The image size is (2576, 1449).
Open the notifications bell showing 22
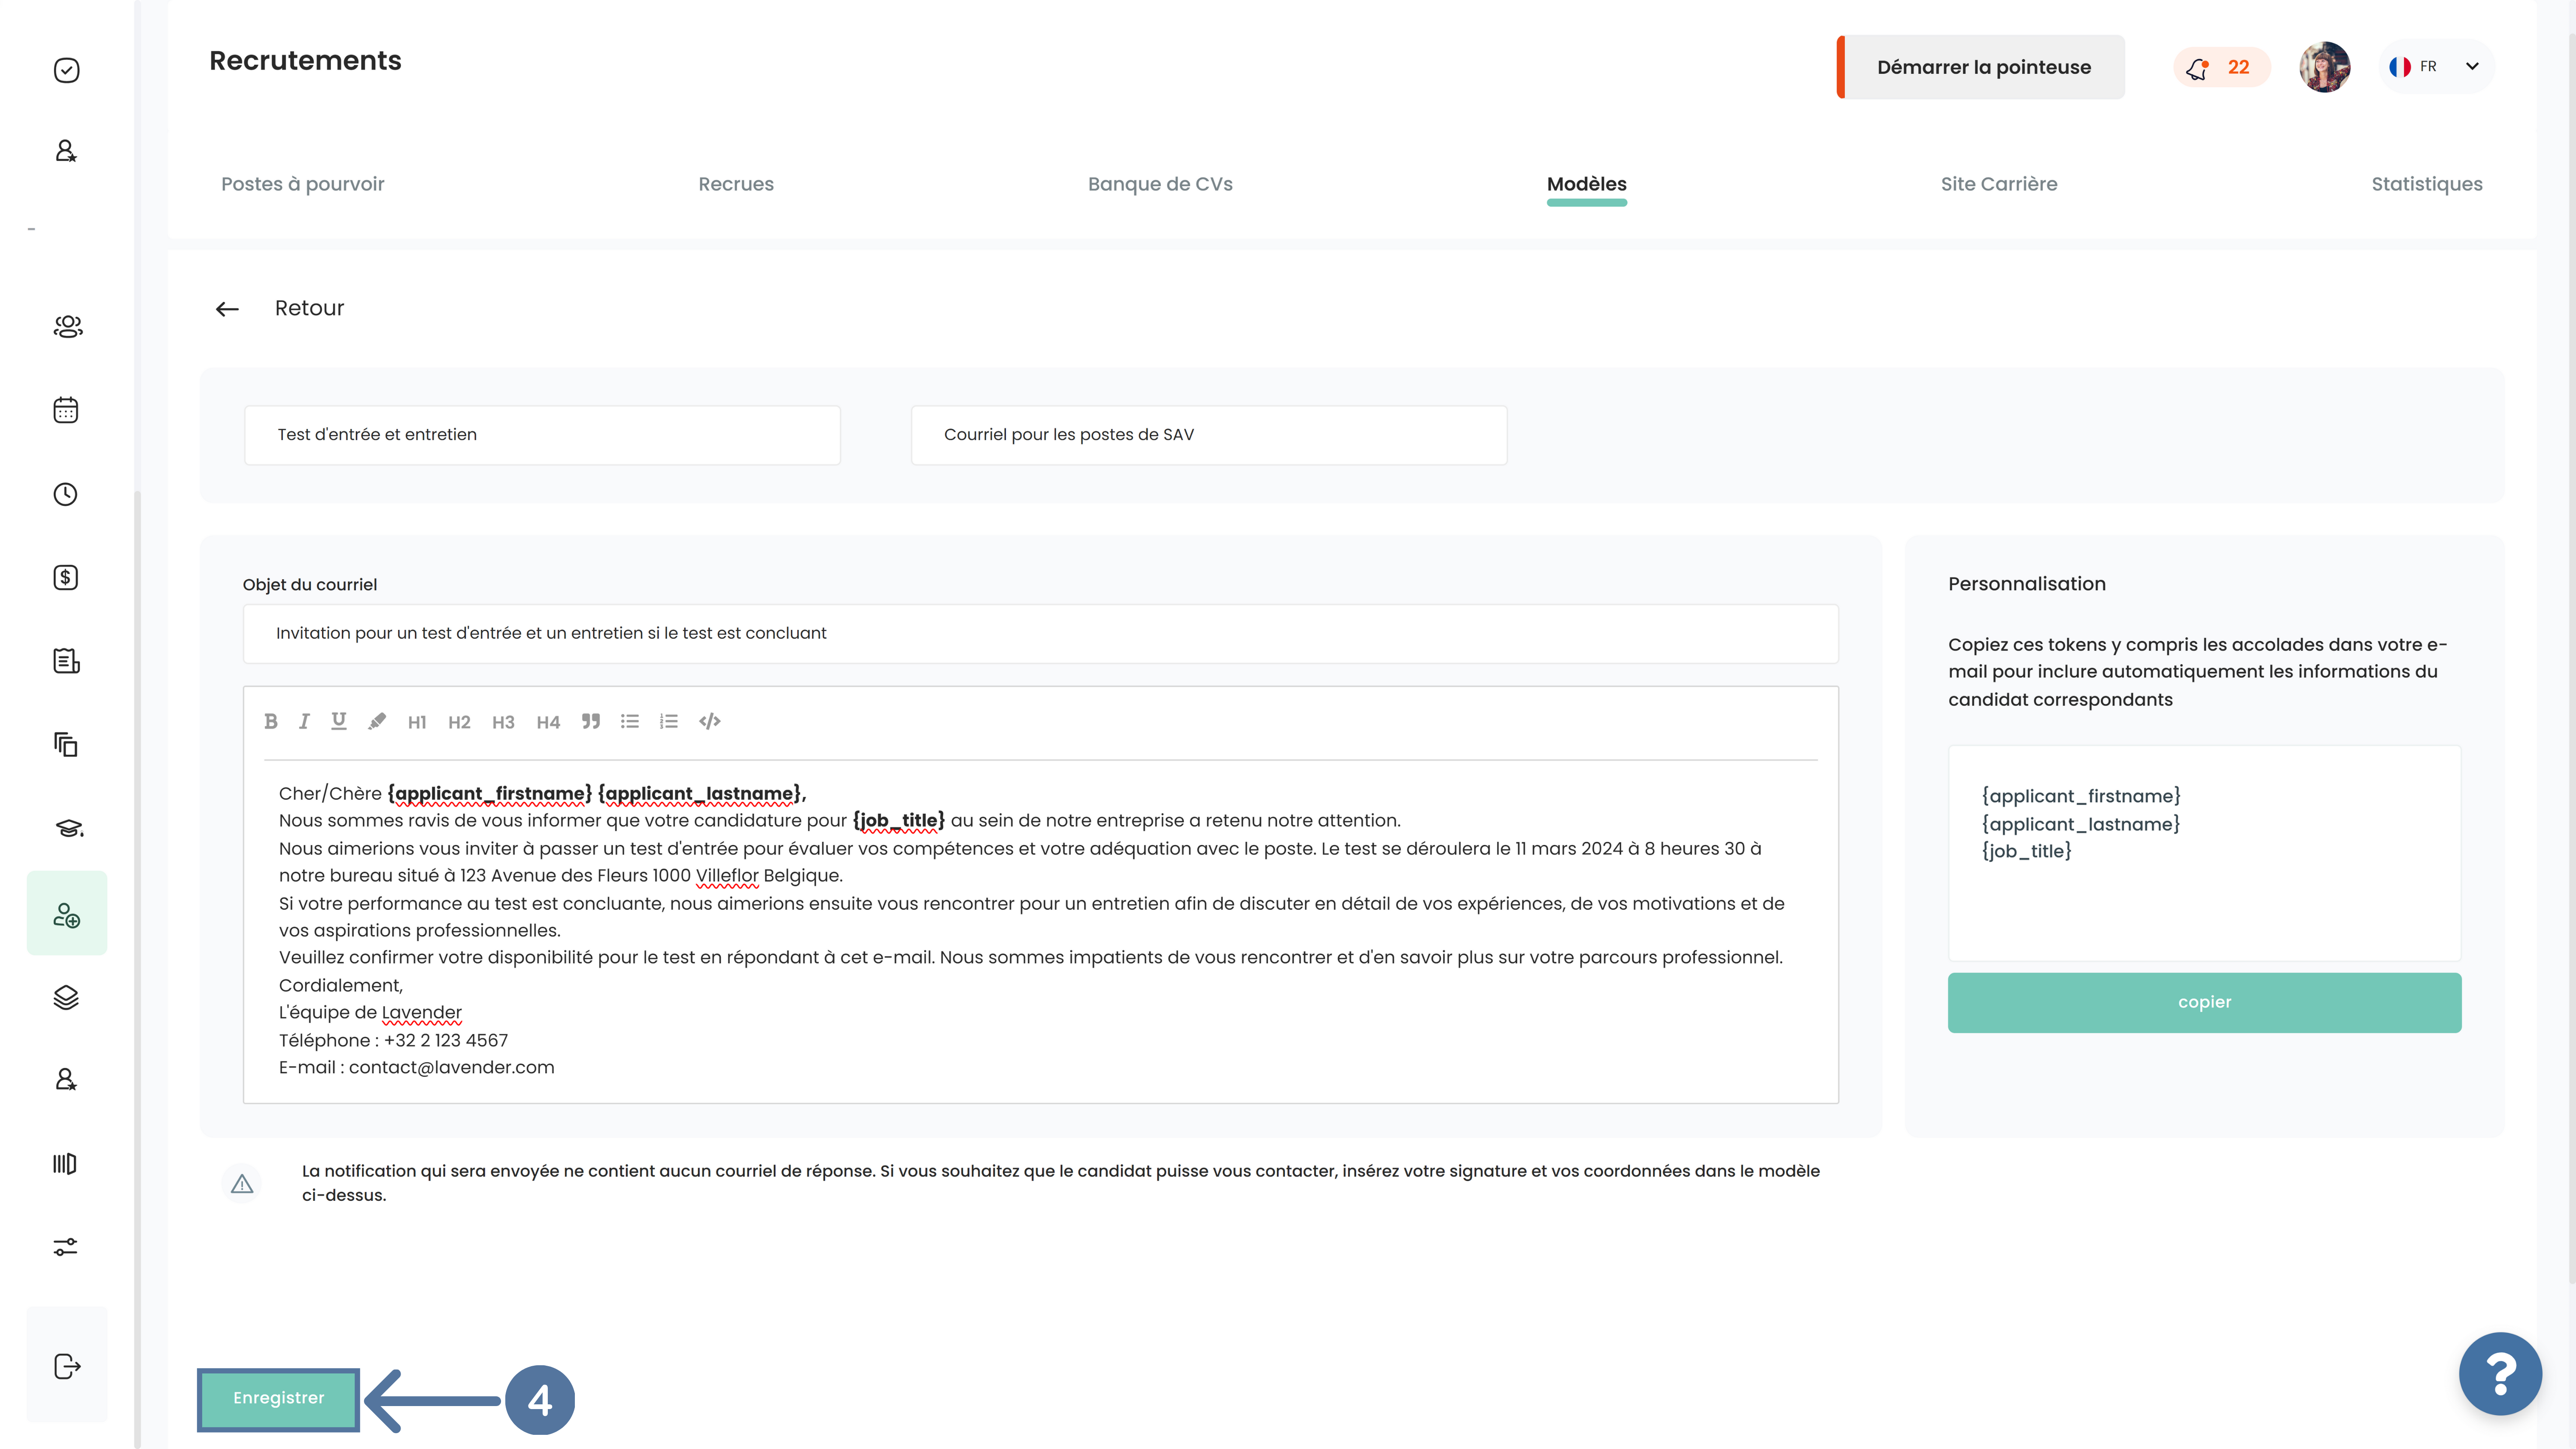click(2222, 67)
